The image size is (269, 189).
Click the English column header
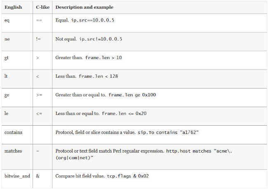pyautogui.click(x=13, y=7)
